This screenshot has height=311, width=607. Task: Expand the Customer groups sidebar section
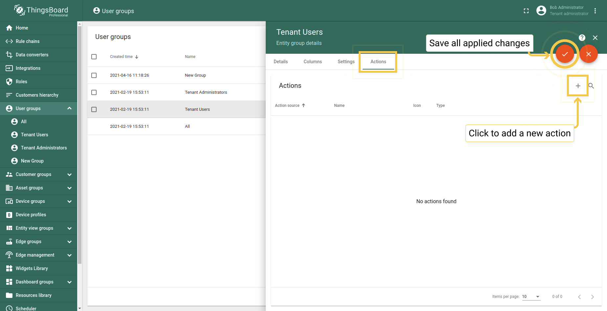(x=69, y=175)
